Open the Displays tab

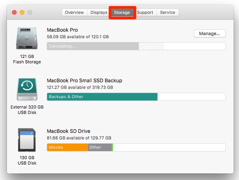99,12
